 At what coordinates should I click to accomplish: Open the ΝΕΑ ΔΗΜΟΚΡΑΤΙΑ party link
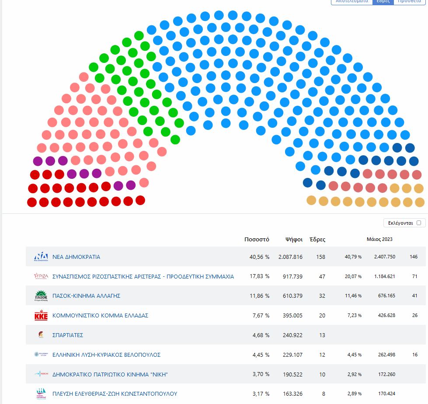pyautogui.click(x=76, y=257)
